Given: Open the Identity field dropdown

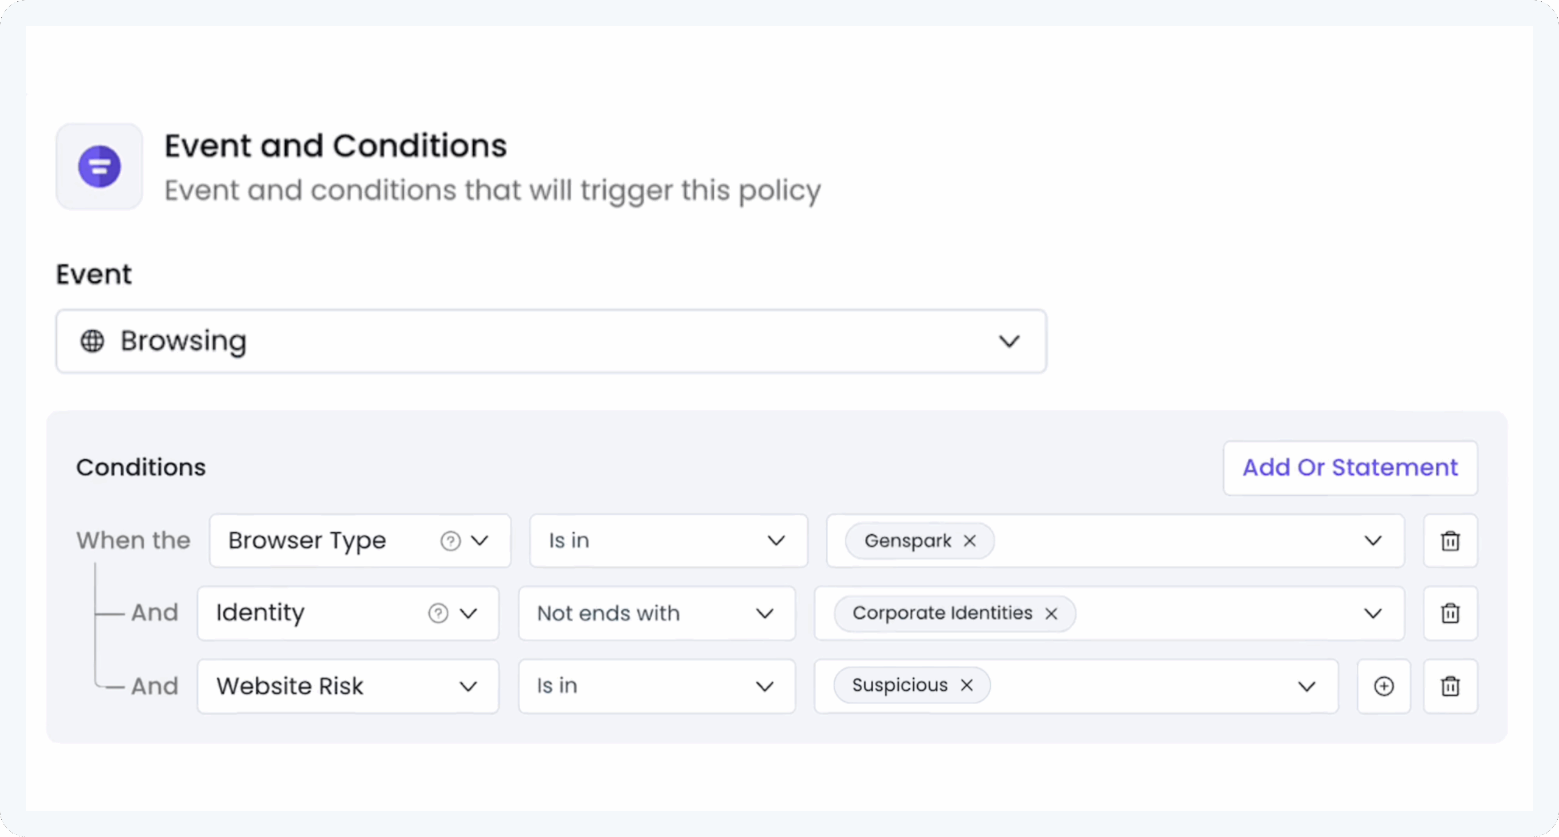Looking at the screenshot, I should coord(468,613).
